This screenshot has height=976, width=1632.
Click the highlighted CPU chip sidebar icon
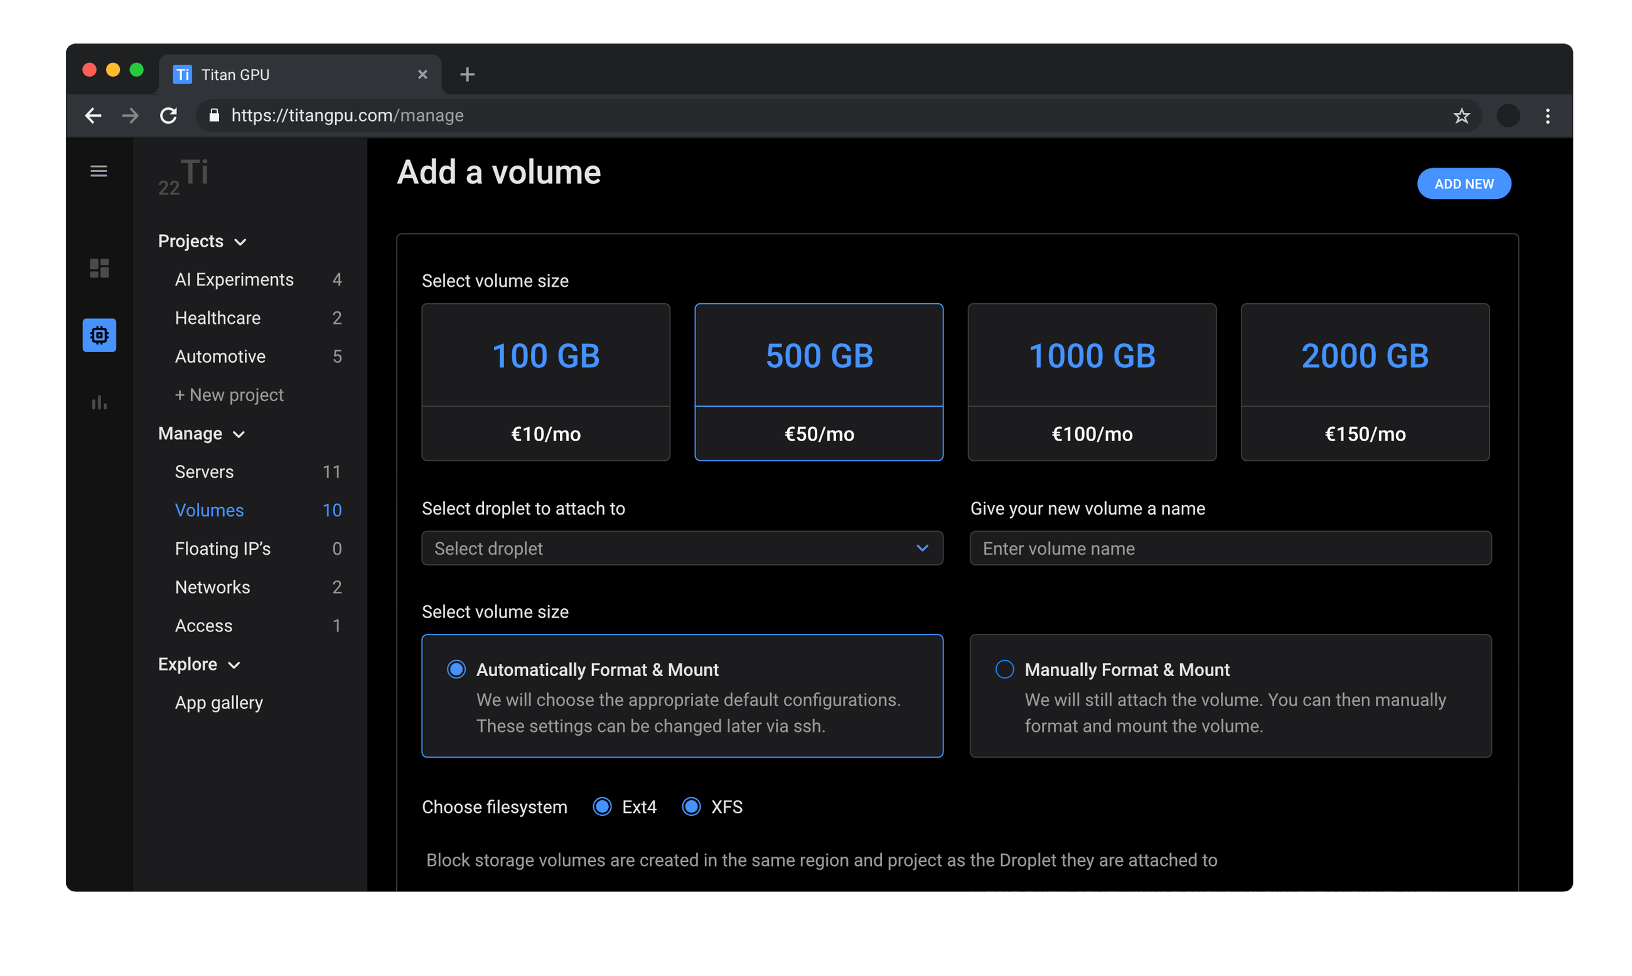(99, 335)
